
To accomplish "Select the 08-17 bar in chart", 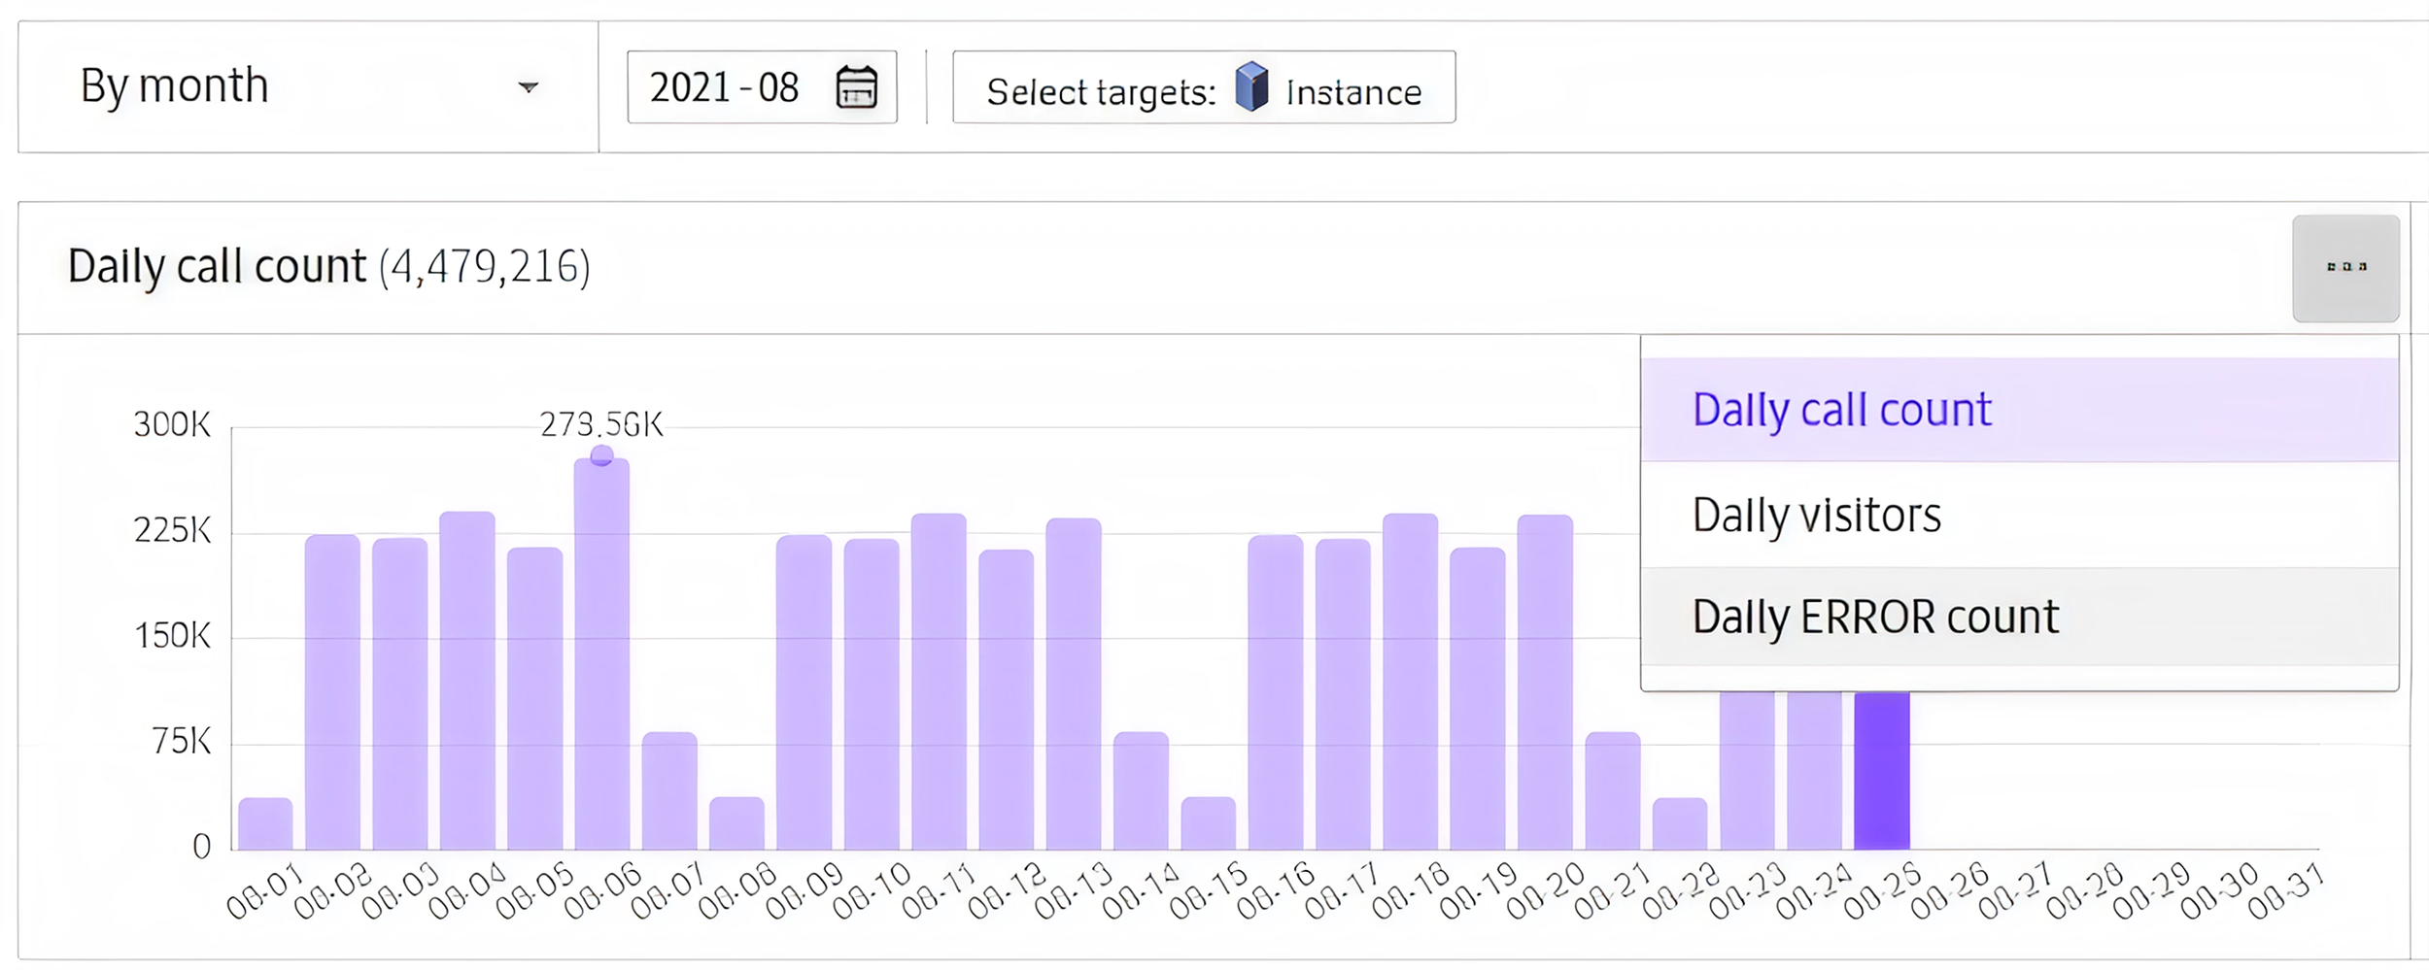I will [x=1343, y=694].
